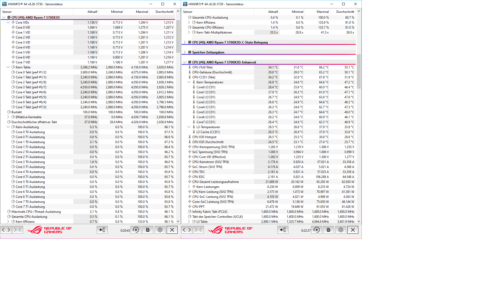The width and height of the screenshot is (503, 283).
Task: Expand Speicher-Zeitangaben section
Action: (185, 52)
